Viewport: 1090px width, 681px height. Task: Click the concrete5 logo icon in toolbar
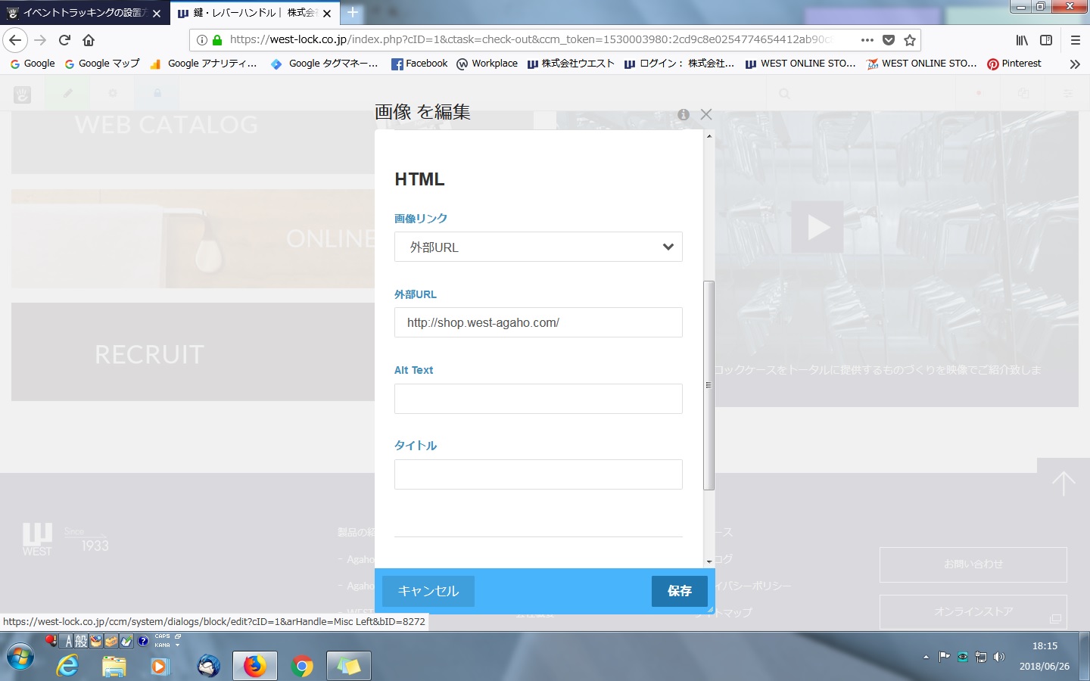[x=23, y=94]
